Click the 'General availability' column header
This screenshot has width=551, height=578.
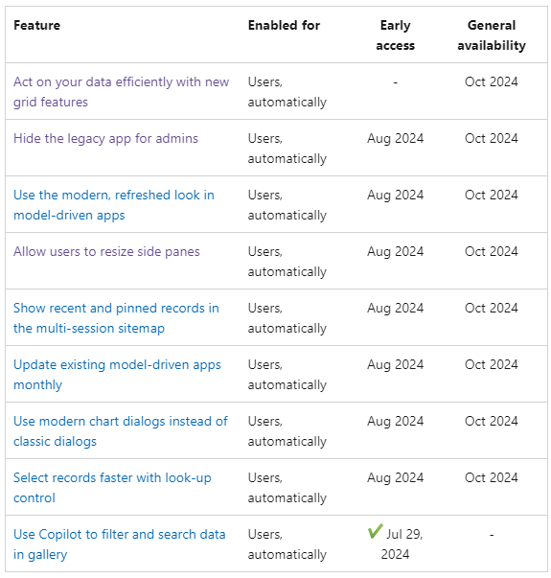point(492,35)
